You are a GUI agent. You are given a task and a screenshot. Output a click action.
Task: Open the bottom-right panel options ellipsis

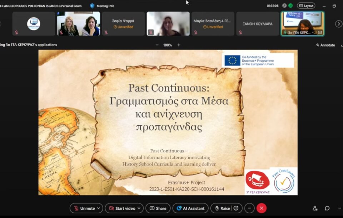pyautogui.click(x=339, y=208)
